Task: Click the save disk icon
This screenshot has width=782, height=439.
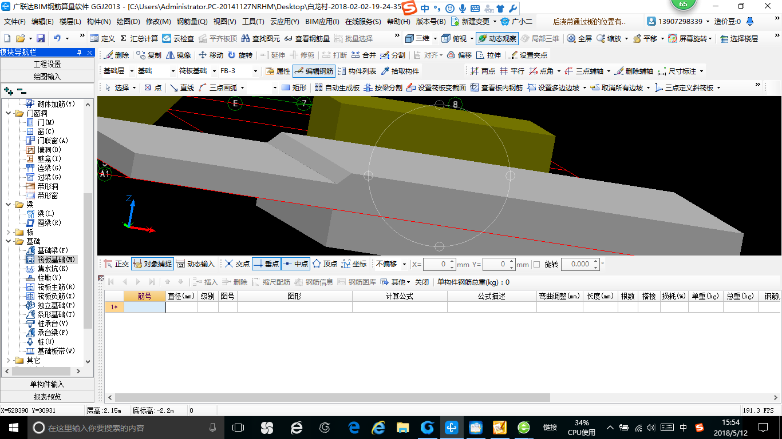Action: (41, 38)
